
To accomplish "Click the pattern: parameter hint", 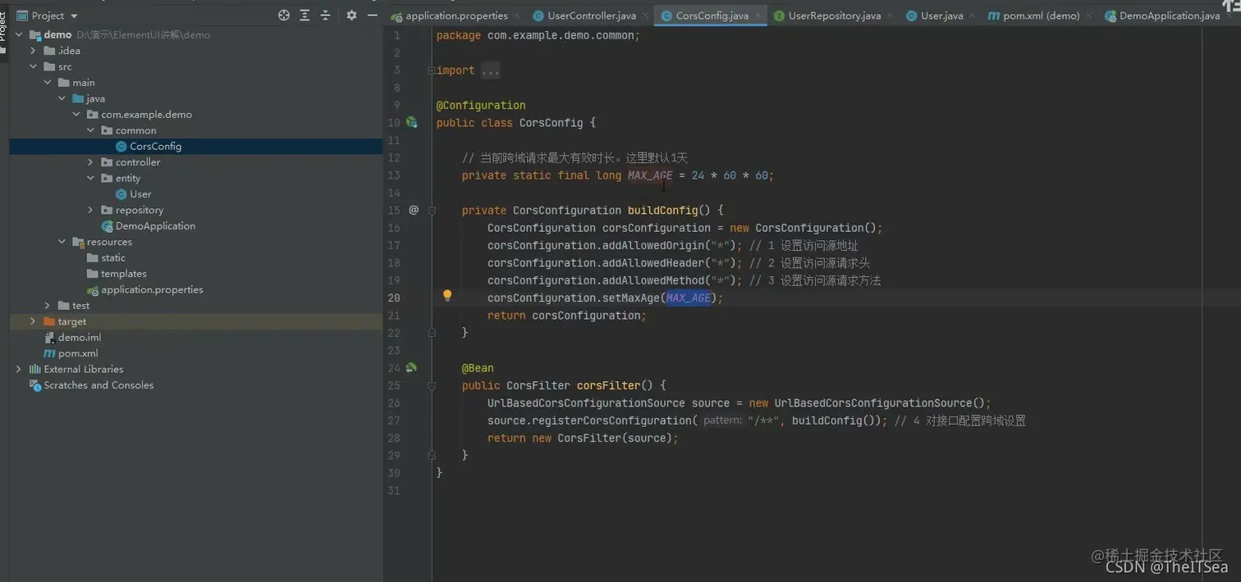I will tap(722, 421).
